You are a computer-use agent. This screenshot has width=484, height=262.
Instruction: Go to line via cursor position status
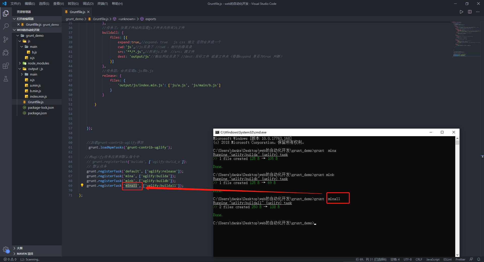(371, 259)
